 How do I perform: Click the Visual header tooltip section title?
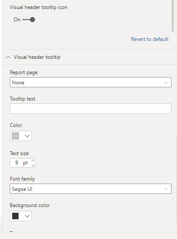pos(37,57)
